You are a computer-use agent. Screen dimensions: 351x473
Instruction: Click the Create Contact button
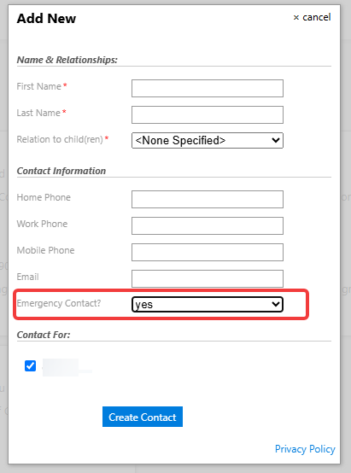(143, 417)
